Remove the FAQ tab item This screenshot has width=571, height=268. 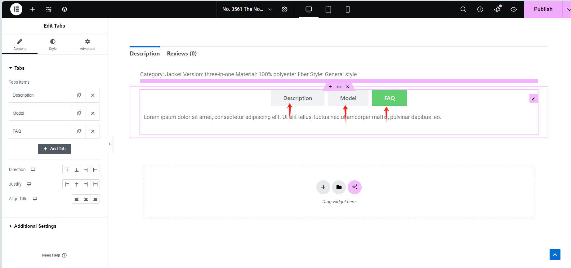[x=93, y=131]
